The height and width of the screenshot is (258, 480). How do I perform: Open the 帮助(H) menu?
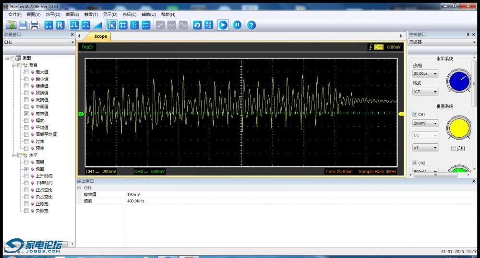[x=168, y=14]
